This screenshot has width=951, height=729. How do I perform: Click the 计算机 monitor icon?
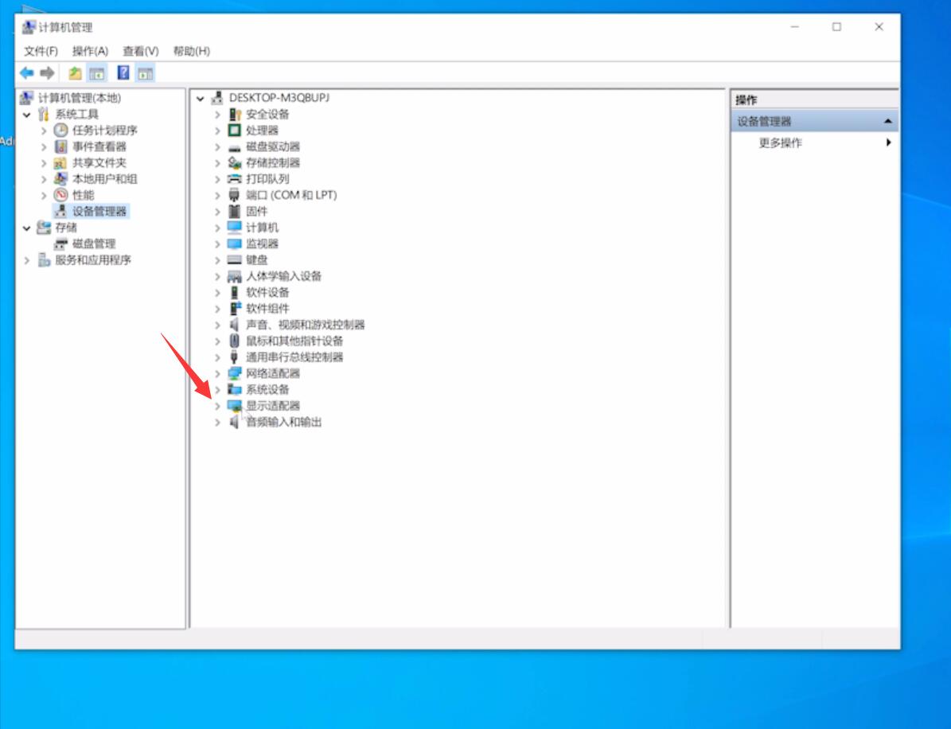(235, 228)
